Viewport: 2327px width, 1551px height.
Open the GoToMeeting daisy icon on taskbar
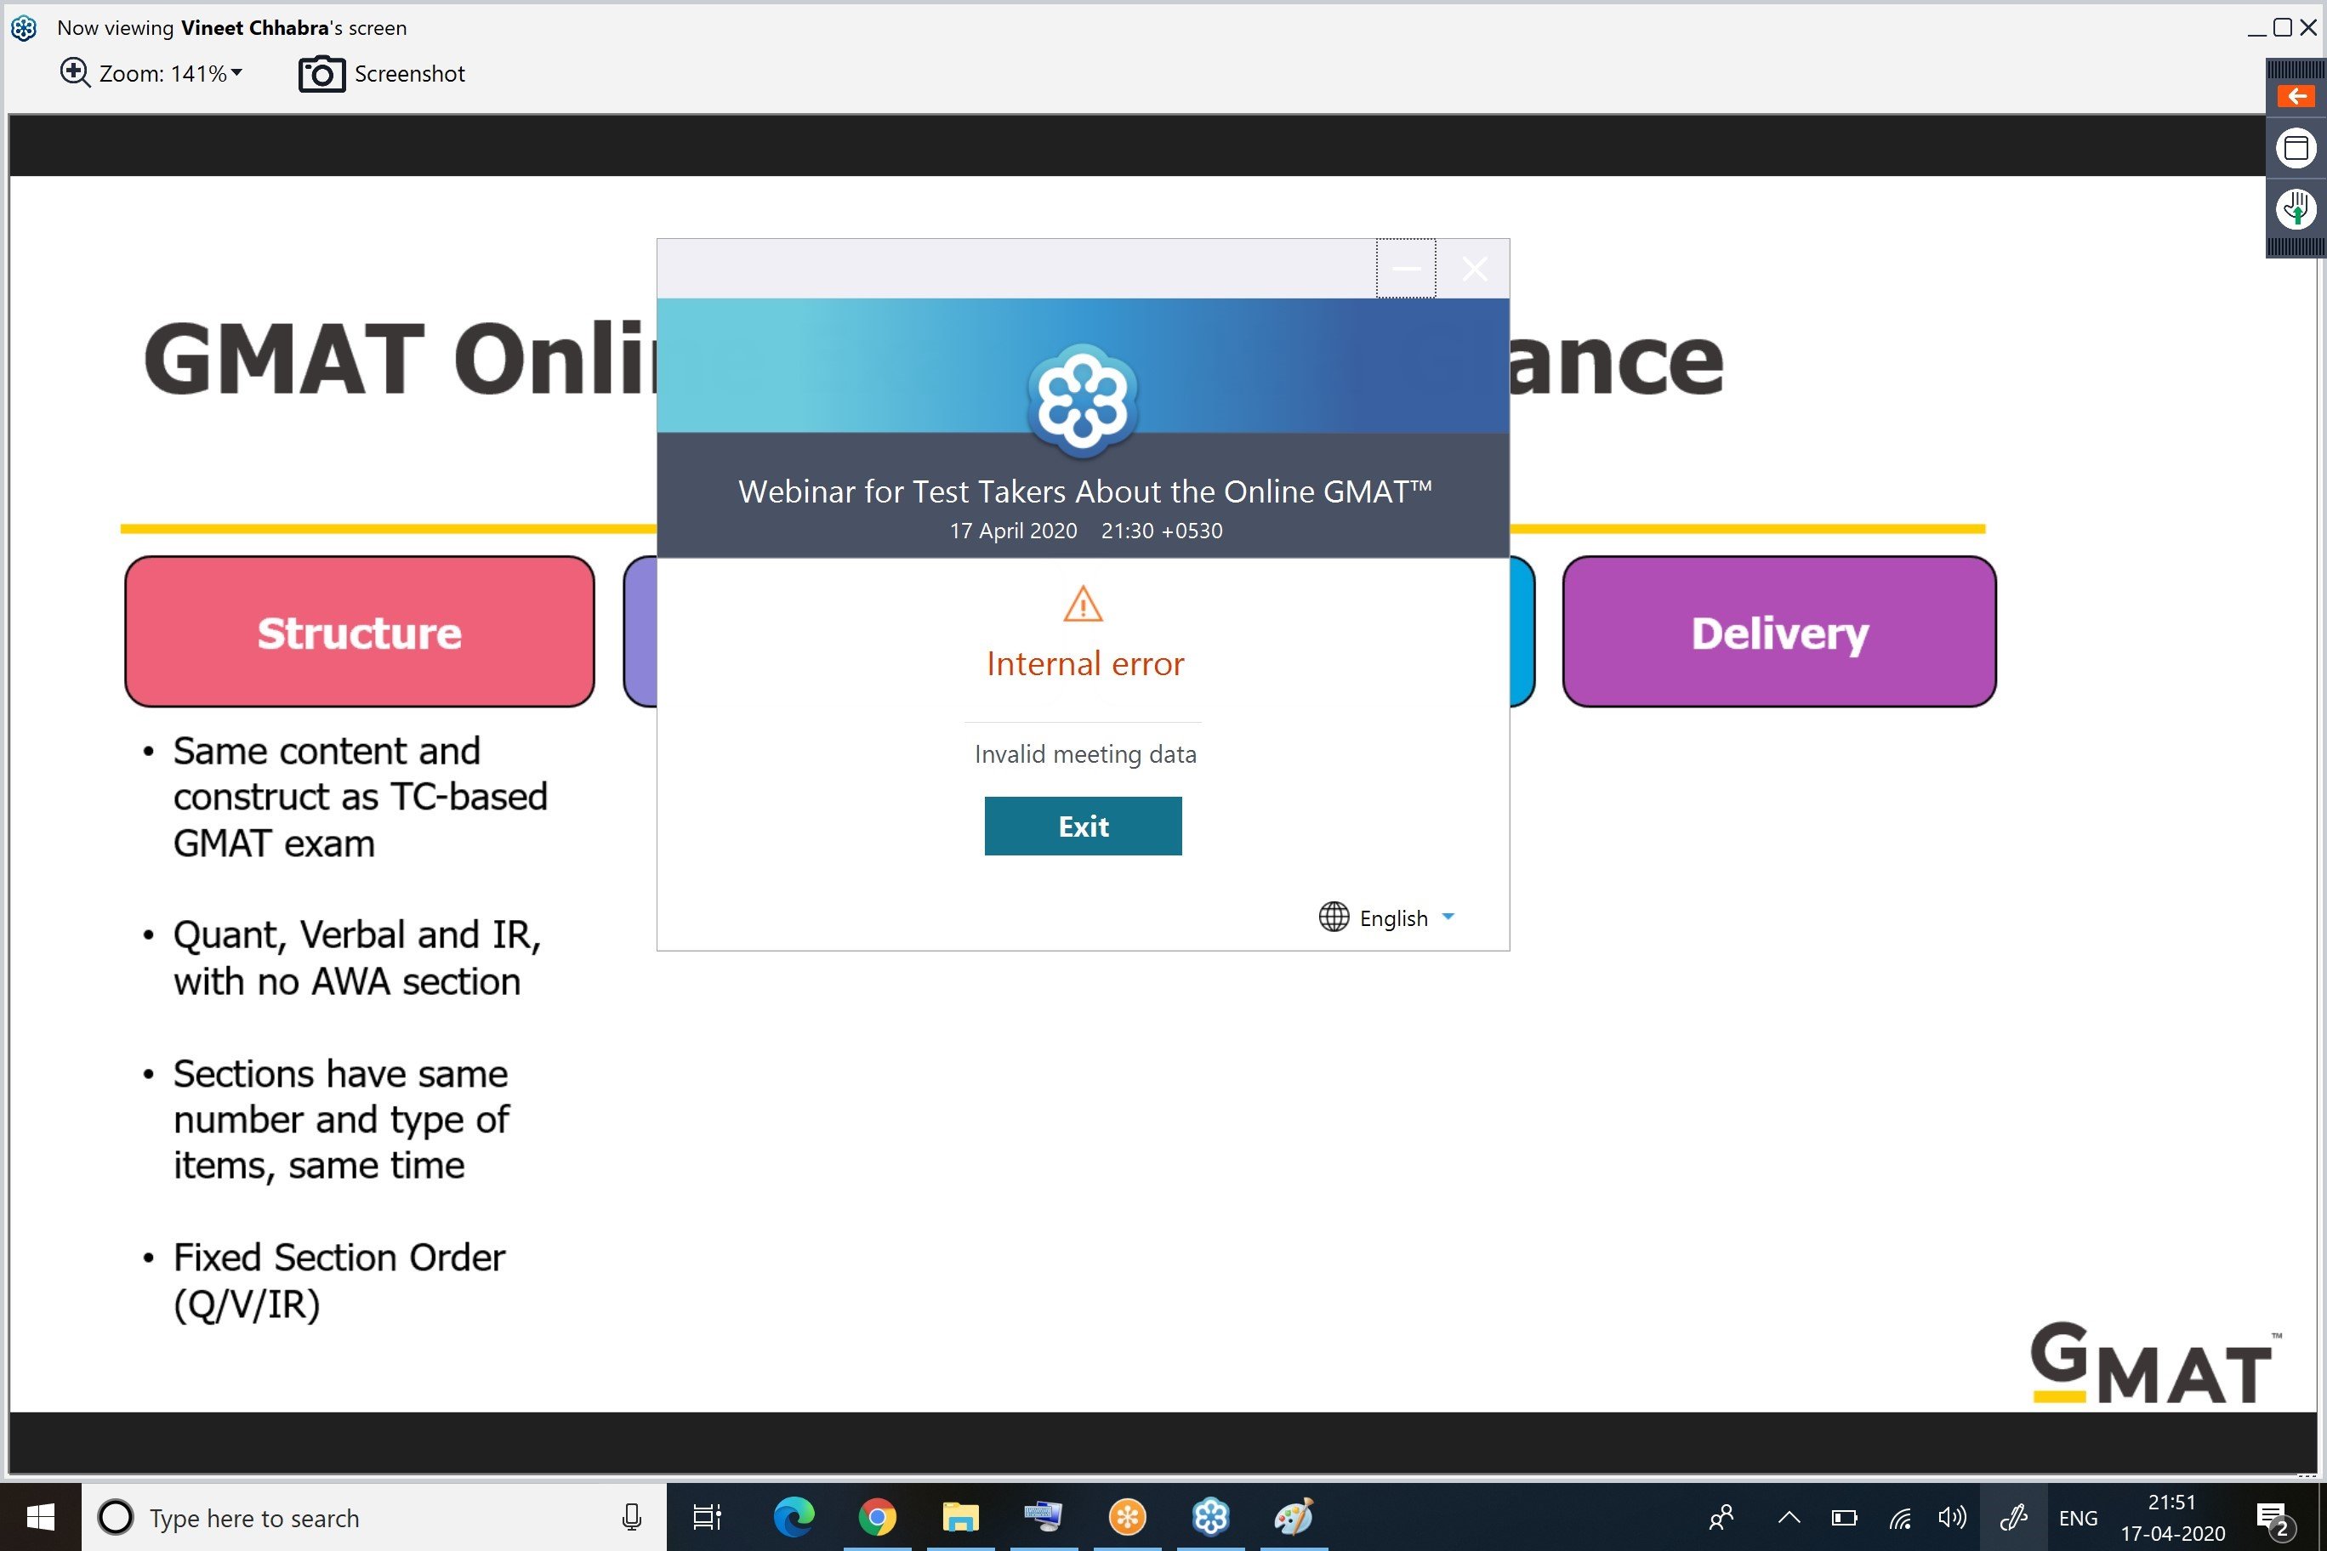[x=1211, y=1516]
